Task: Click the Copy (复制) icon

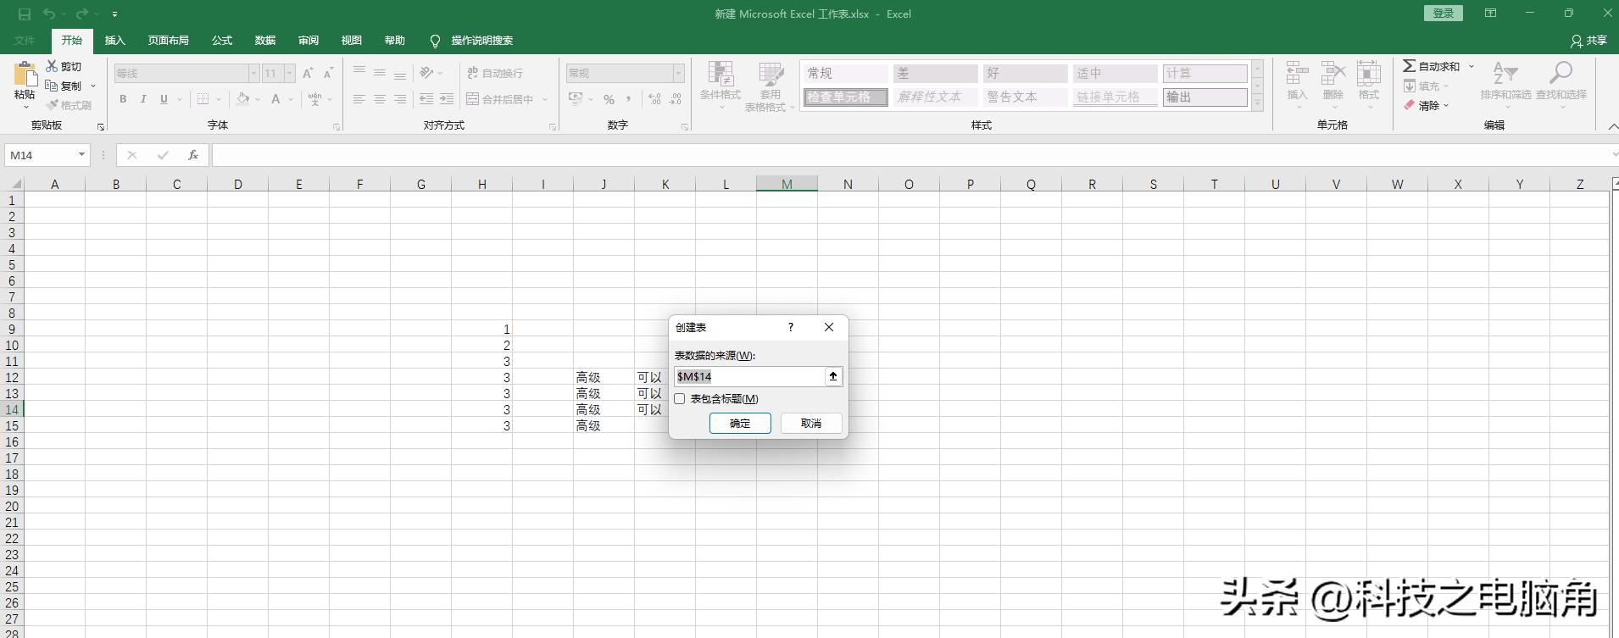Action: pos(52,86)
